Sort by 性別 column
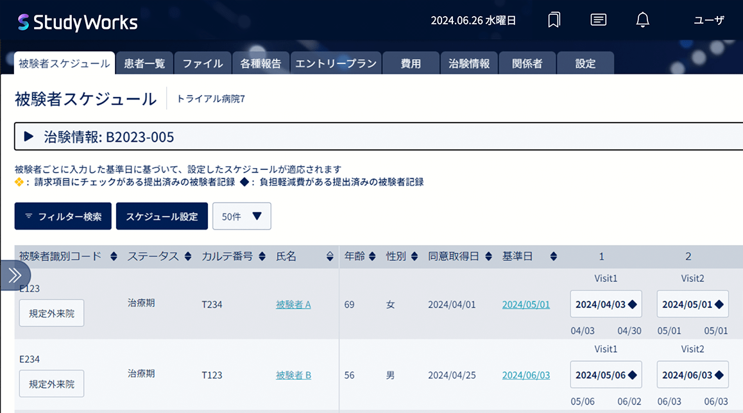This screenshot has width=743, height=413. (414, 257)
